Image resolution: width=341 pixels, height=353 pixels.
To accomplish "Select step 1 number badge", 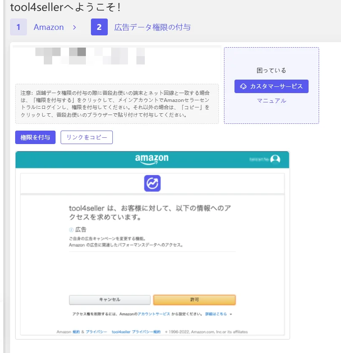I will pos(19,27).
